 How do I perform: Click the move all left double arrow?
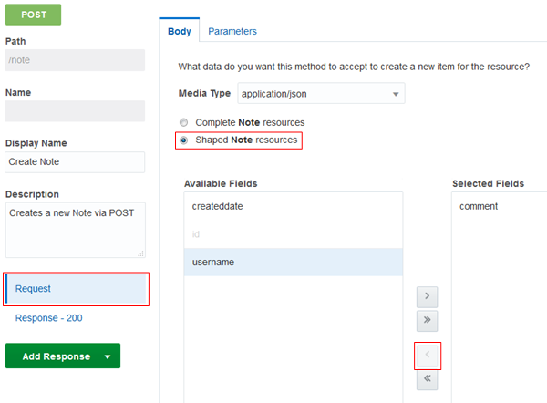[428, 380]
